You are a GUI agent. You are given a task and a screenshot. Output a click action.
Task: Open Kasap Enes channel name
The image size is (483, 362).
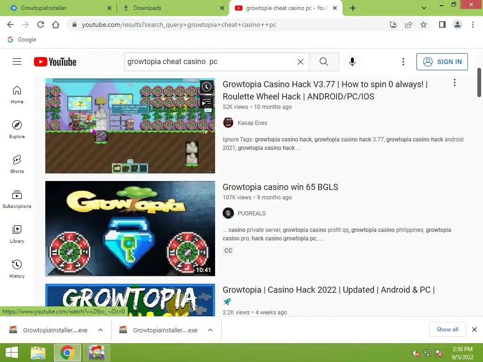[x=252, y=123]
